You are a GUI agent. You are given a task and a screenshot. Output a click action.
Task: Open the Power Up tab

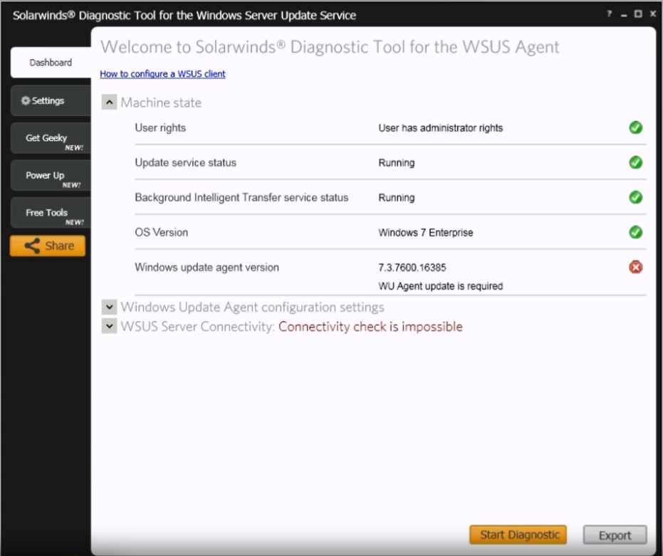point(51,175)
